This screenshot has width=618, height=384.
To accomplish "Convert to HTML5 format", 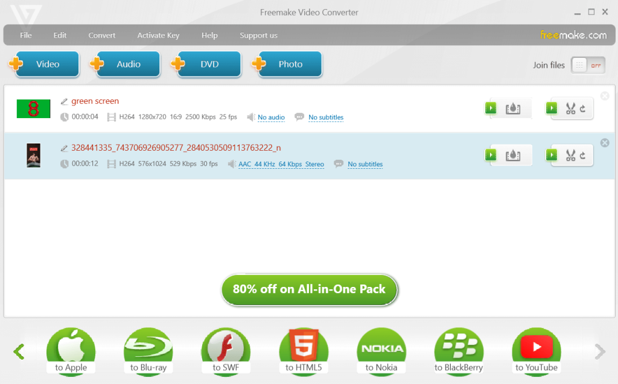I will [304, 351].
